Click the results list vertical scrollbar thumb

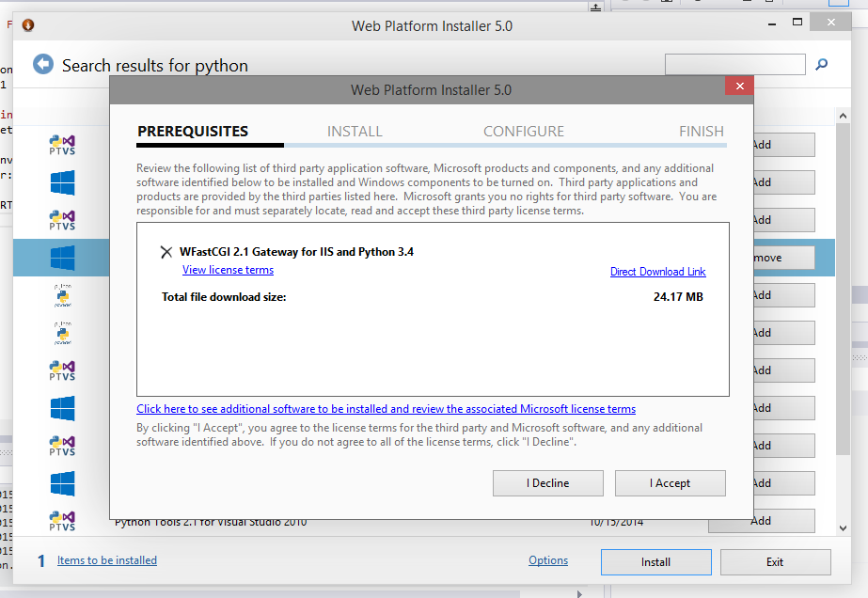click(843, 289)
